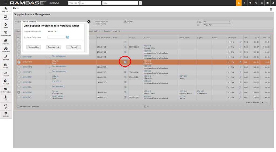This screenshot has width=276, height=152.
Task: Click link icon on highlighted SIN/101739-1 row
Action: coord(125,62)
